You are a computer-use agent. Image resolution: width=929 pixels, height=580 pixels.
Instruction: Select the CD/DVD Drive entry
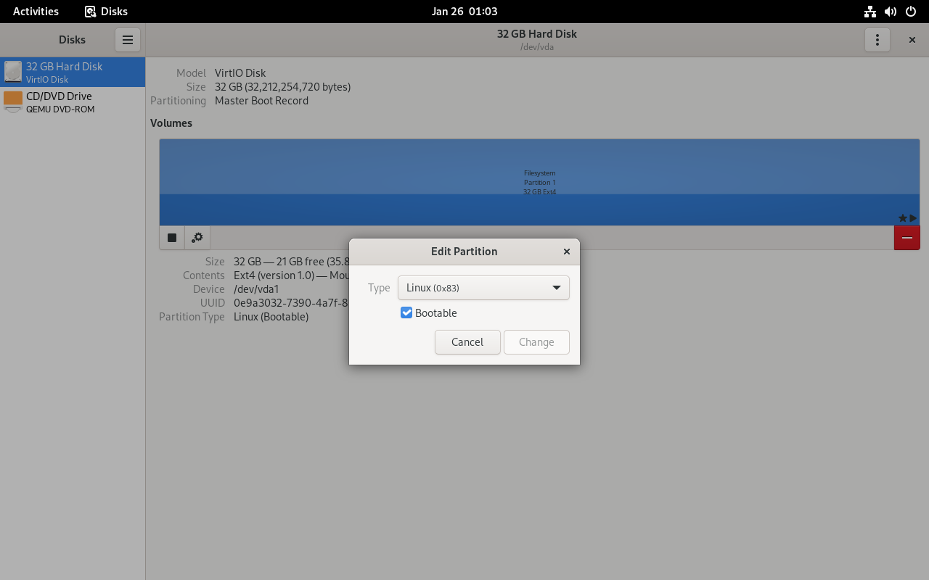[73, 102]
